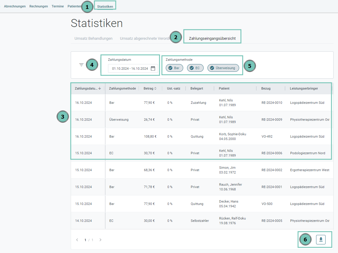Sort by Zahlungsdatum descending arrow
The width and height of the screenshot is (338, 253).
100,88
